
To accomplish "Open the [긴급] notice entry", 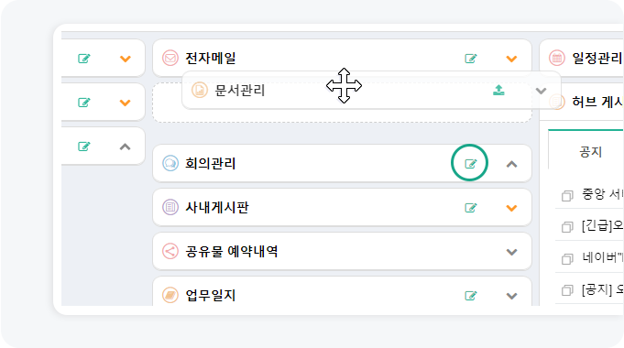I will pos(602,226).
